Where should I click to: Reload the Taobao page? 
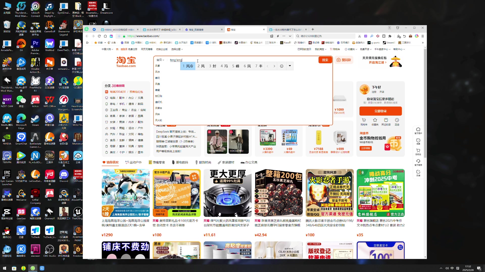coord(99,36)
